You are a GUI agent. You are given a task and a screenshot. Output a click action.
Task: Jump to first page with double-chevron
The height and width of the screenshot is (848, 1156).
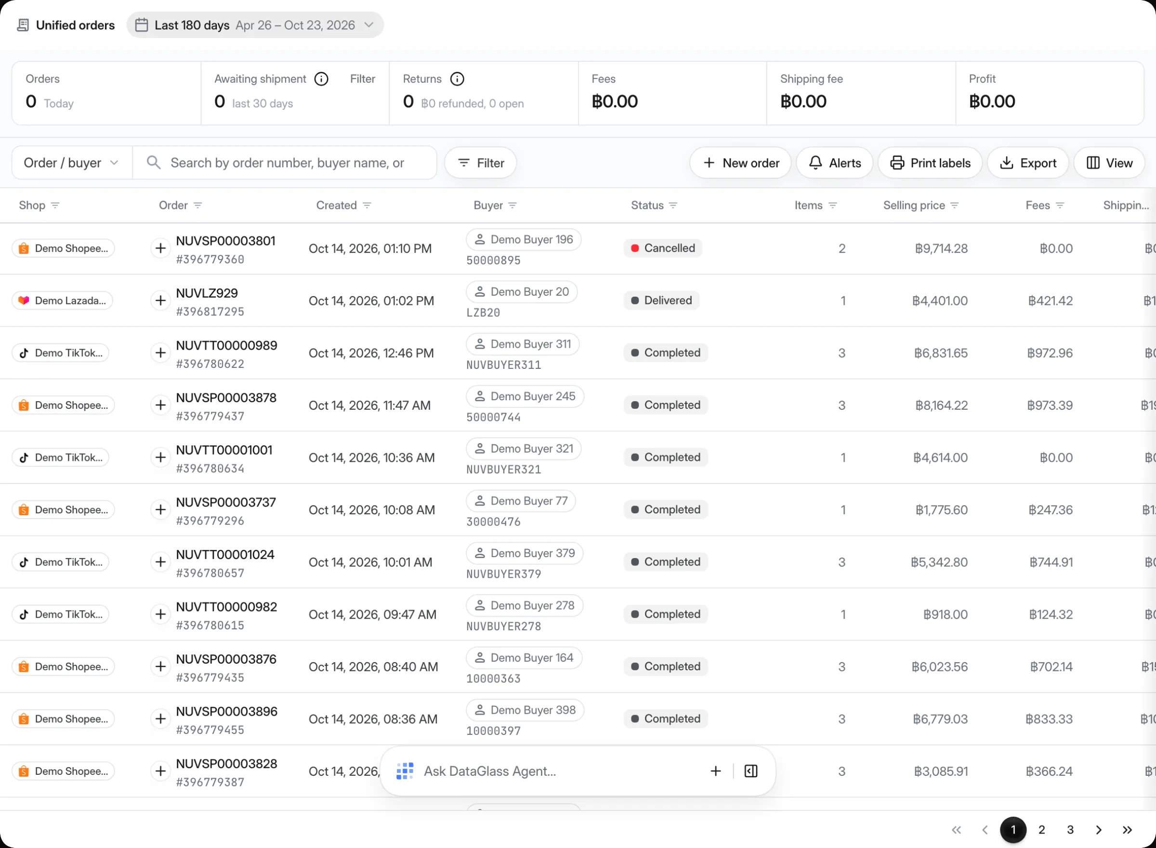coord(956,830)
